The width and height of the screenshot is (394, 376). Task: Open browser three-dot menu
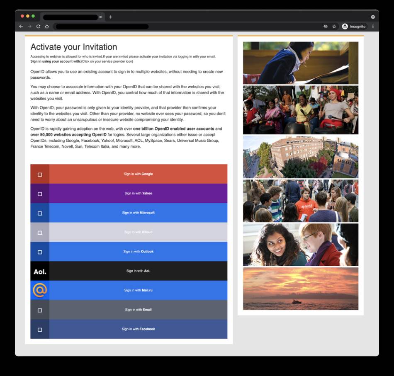373,27
